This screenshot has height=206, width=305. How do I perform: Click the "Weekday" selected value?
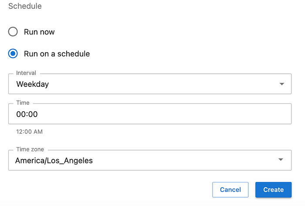33,84
